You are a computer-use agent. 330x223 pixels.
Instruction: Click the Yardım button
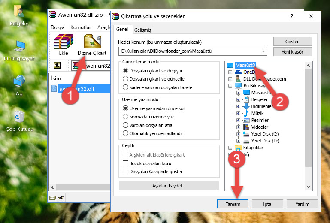(x=302, y=204)
